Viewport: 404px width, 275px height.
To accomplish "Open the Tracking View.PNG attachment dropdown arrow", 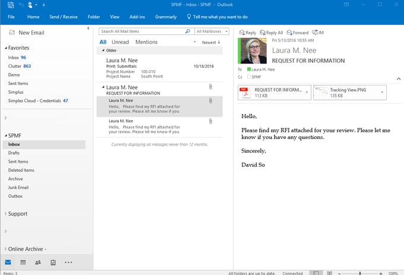I will pyautogui.click(x=382, y=92).
